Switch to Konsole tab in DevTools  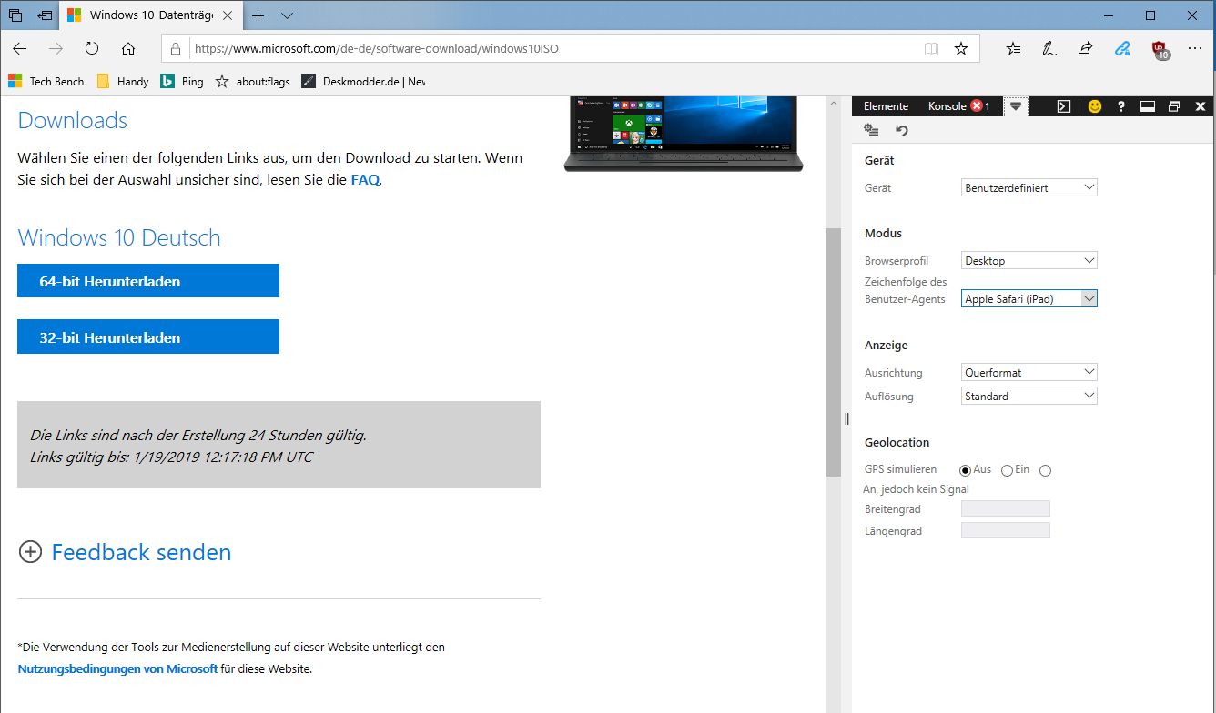[x=958, y=106]
